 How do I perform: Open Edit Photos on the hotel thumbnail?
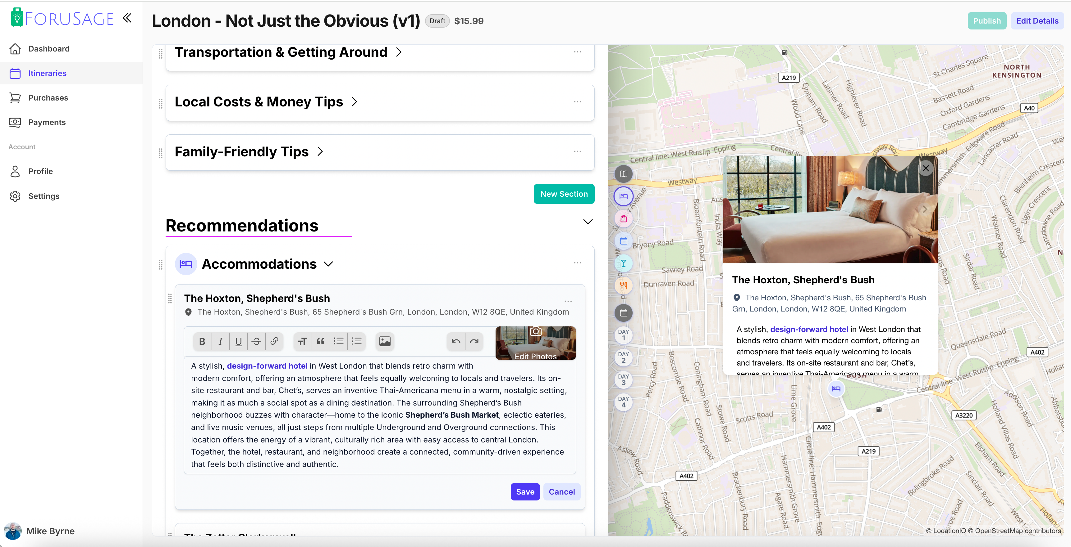click(535, 343)
